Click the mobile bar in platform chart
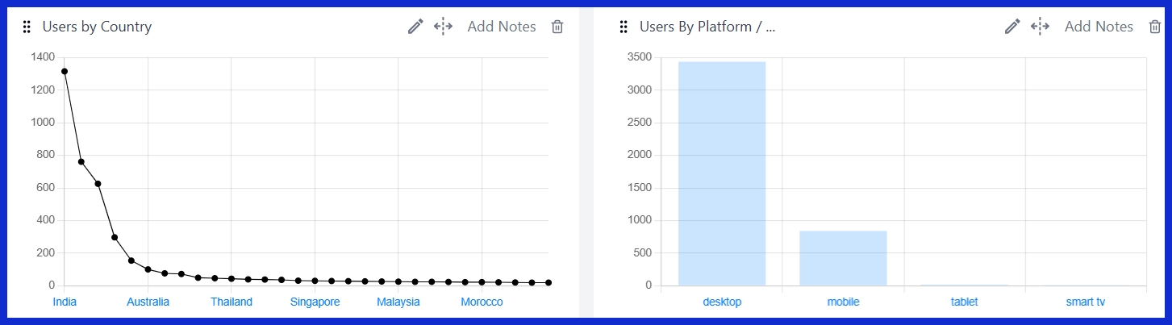The width and height of the screenshot is (1172, 325). [843, 258]
